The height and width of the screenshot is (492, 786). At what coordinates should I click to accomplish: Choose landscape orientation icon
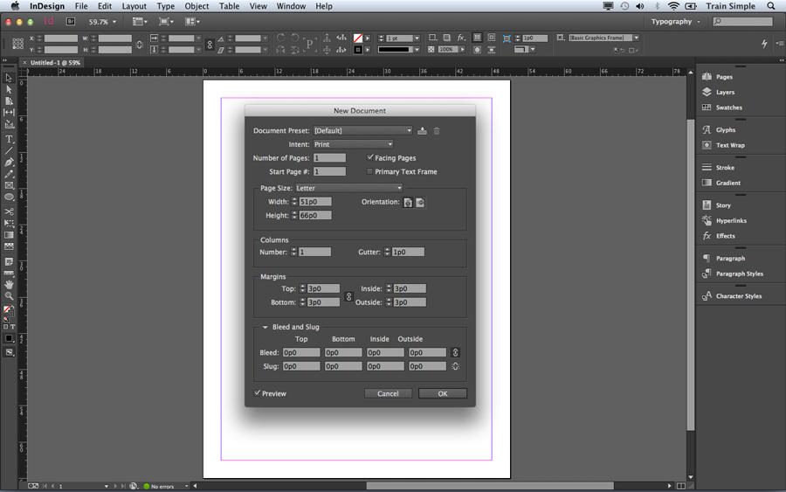point(420,203)
